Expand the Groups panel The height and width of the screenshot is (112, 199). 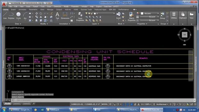(164, 24)
